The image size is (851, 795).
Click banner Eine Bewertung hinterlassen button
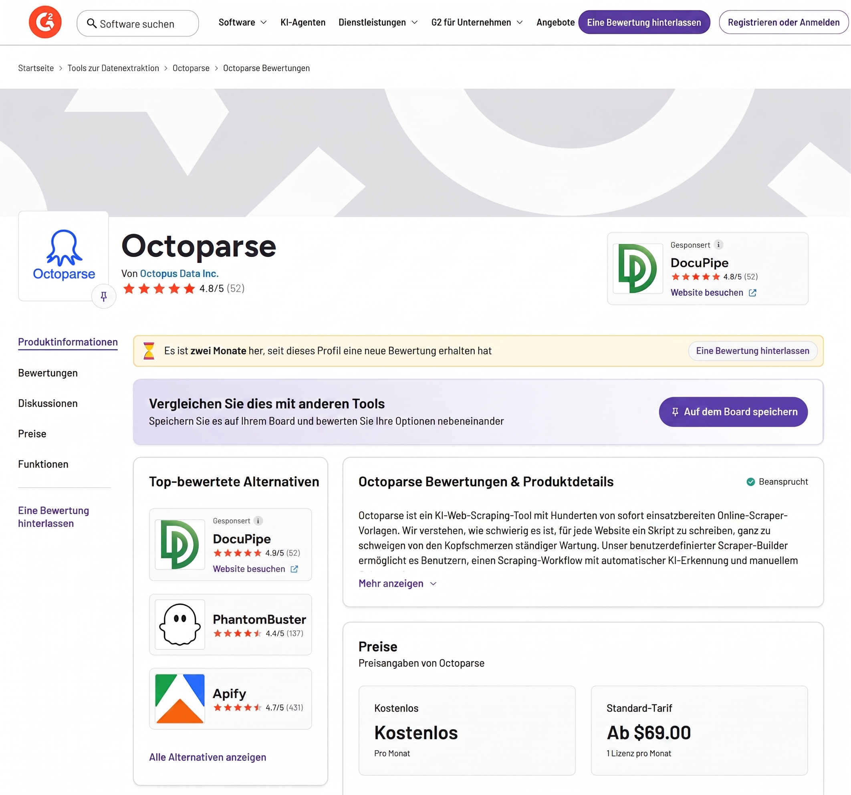752,351
